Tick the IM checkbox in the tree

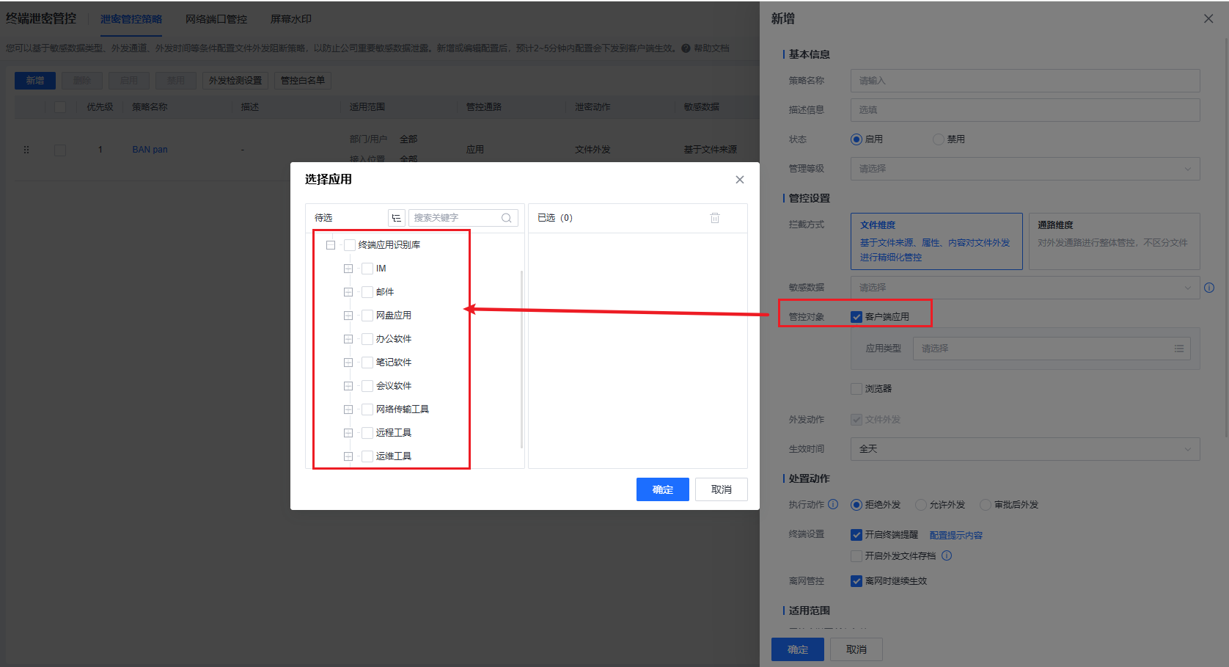click(367, 269)
